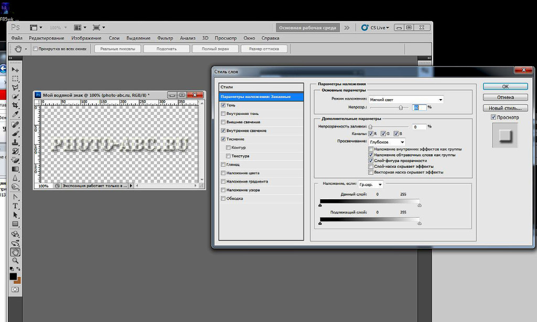This screenshot has width=537, height=322.
Task: Select the Healing Brush tool
Action: point(15,124)
